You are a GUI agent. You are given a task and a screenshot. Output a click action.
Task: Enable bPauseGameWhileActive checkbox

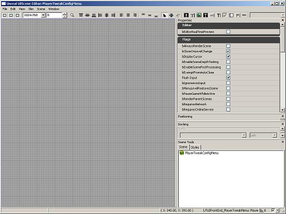point(228,94)
